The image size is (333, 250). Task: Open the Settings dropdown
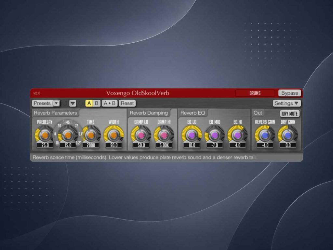(x=287, y=103)
